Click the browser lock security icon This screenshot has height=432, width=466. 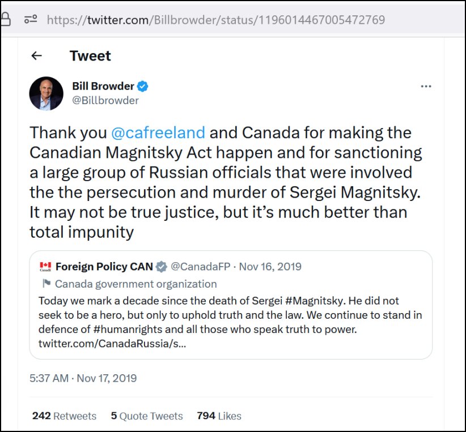[x=6, y=19]
